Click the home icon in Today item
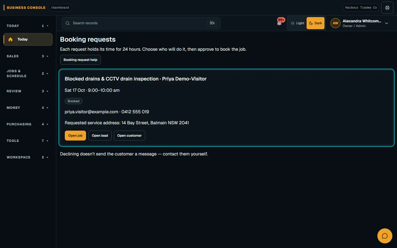The width and height of the screenshot is (397, 248). [10, 39]
